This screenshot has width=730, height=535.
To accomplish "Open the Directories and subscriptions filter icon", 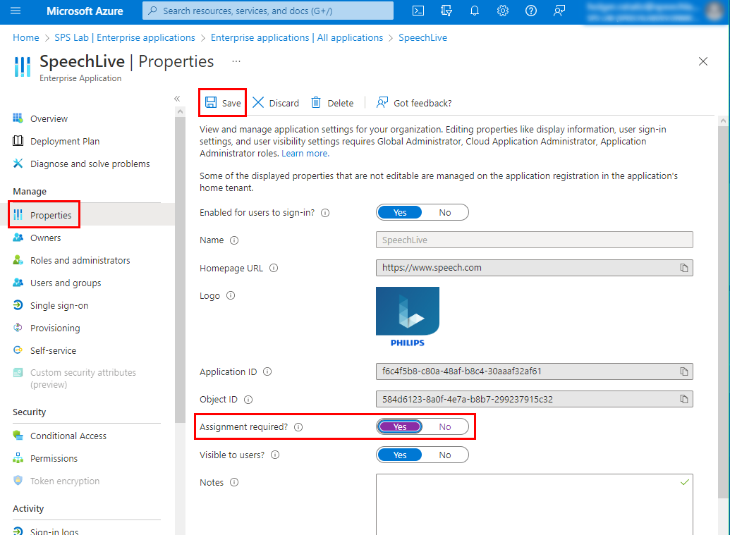I will click(446, 11).
